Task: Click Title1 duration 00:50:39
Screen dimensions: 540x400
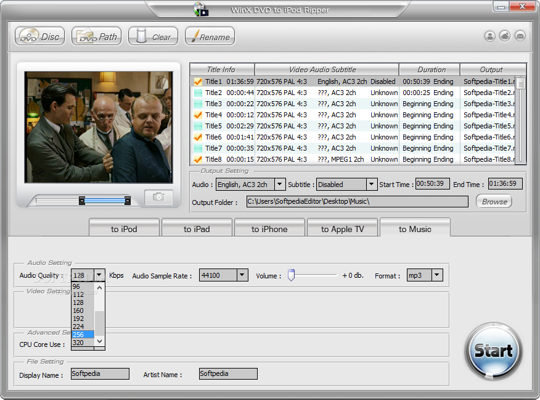Action: 416,81
